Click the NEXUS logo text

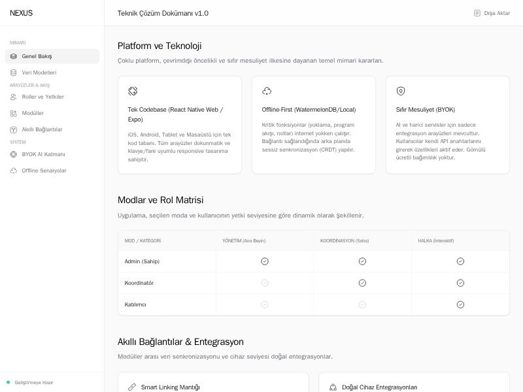pos(21,13)
